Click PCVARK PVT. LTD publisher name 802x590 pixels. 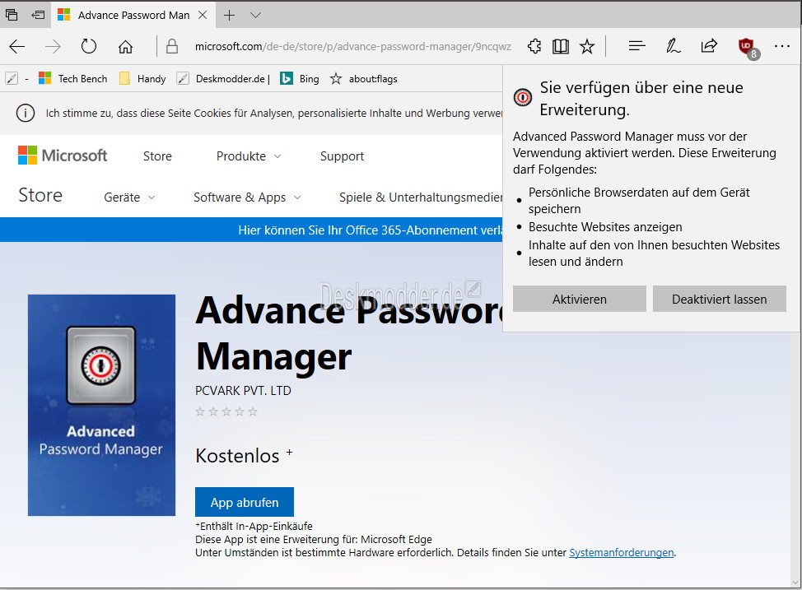pyautogui.click(x=243, y=391)
